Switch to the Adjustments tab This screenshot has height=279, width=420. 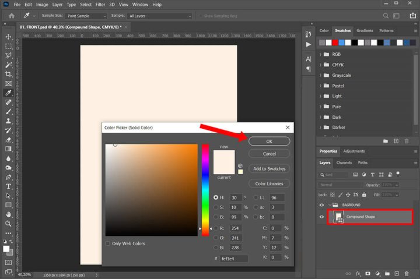[x=354, y=151]
